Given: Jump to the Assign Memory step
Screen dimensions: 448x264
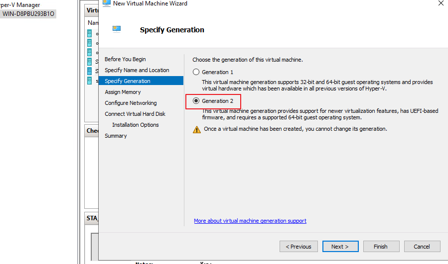Looking at the screenshot, I should (x=123, y=92).
